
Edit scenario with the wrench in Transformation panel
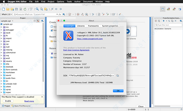point(169,21)
